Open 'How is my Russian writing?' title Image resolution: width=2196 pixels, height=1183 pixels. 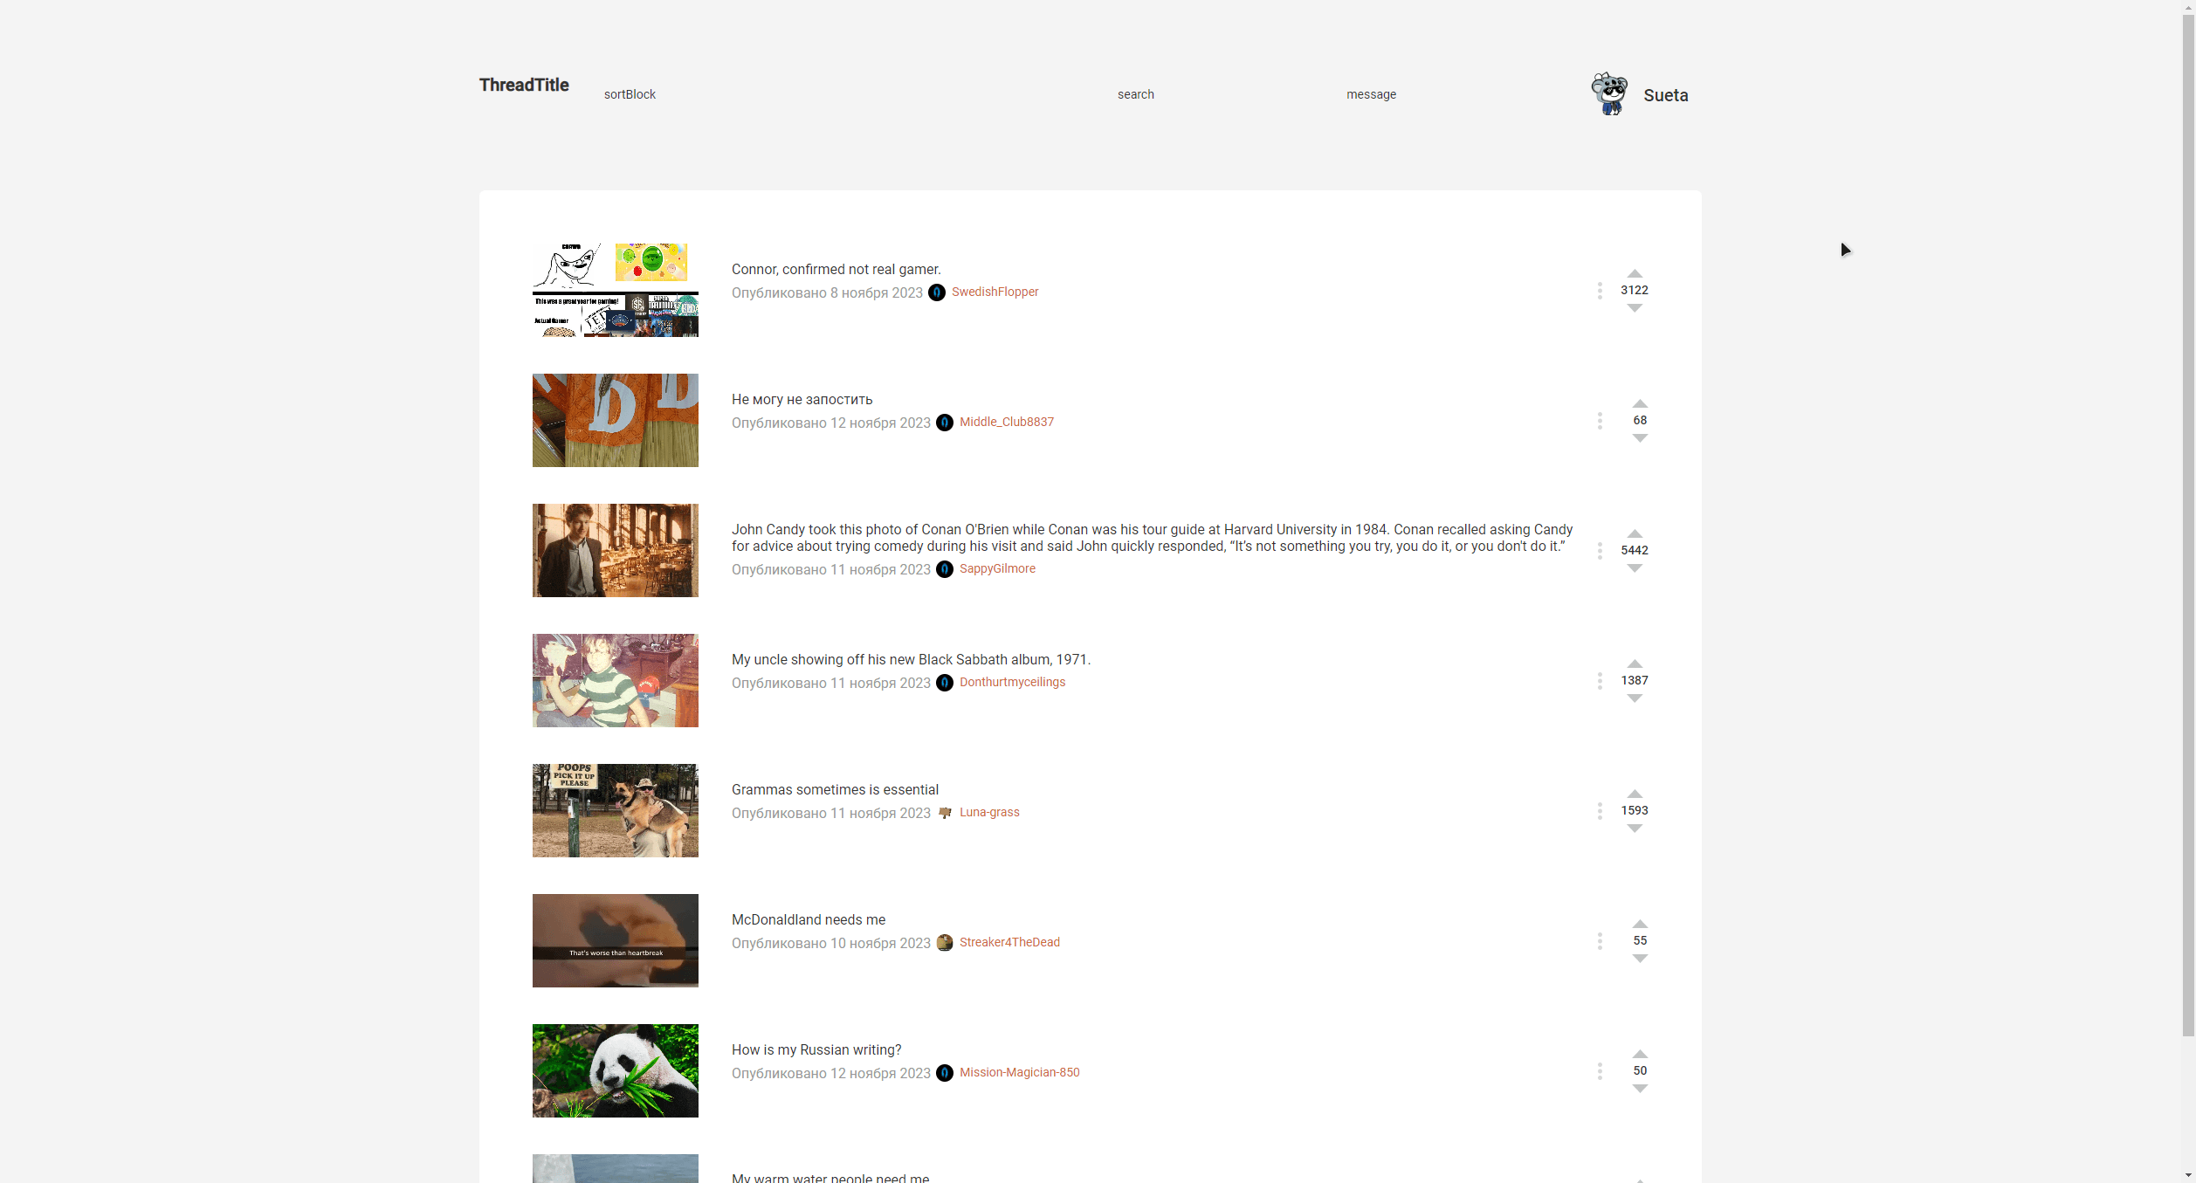tap(816, 1049)
